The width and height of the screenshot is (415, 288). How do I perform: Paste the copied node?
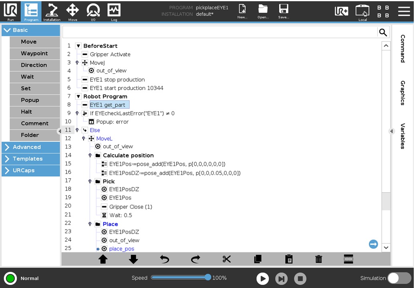[x=289, y=259]
